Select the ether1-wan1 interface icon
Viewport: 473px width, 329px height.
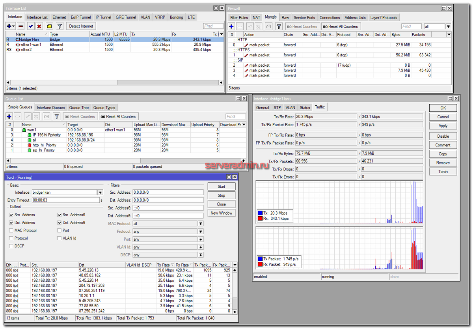pos(18,45)
